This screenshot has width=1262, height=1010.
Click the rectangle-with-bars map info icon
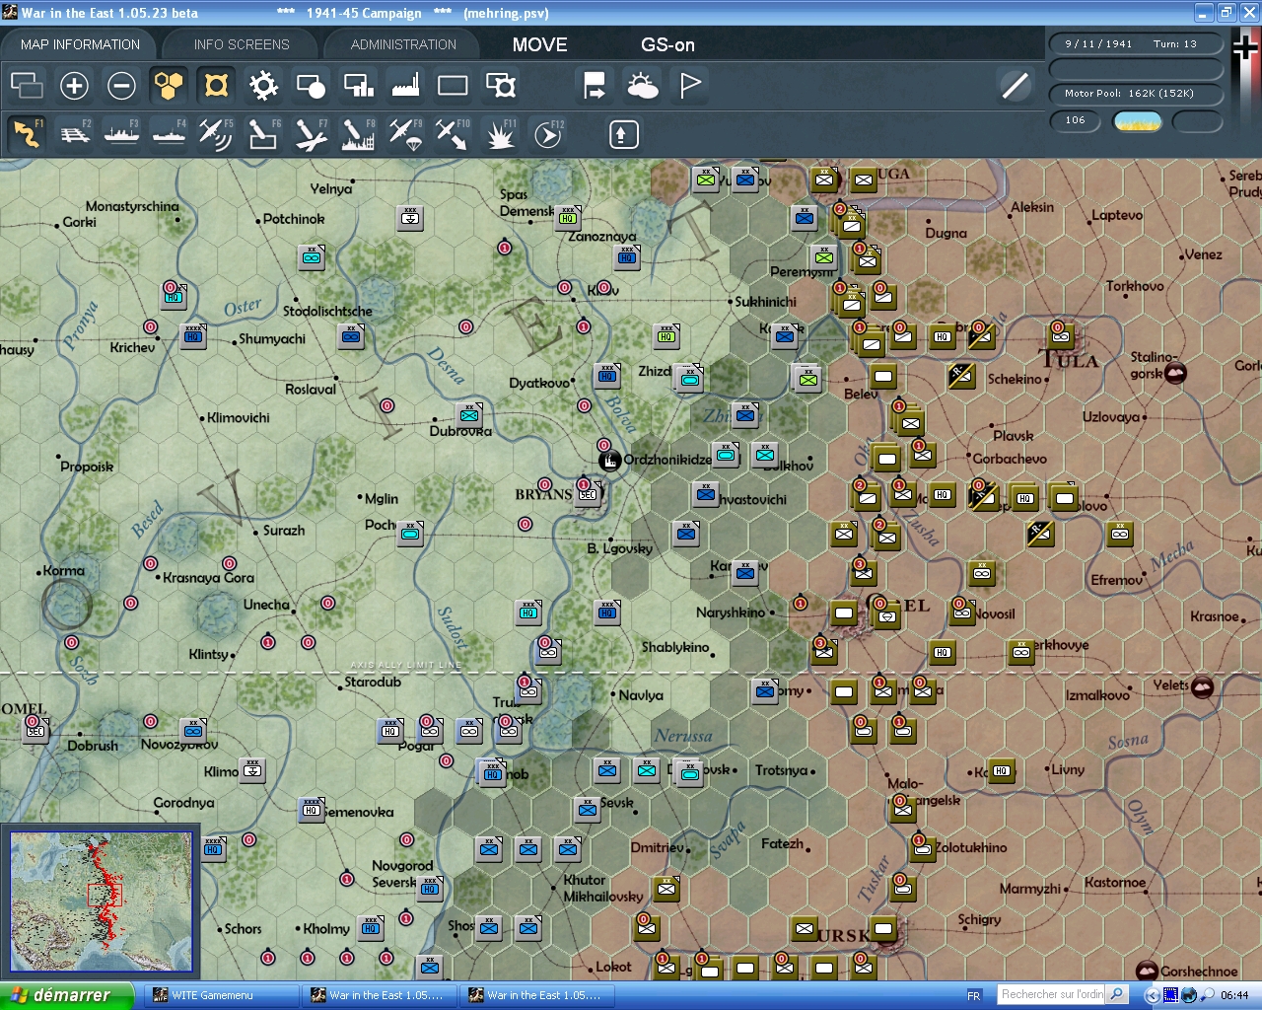[358, 86]
